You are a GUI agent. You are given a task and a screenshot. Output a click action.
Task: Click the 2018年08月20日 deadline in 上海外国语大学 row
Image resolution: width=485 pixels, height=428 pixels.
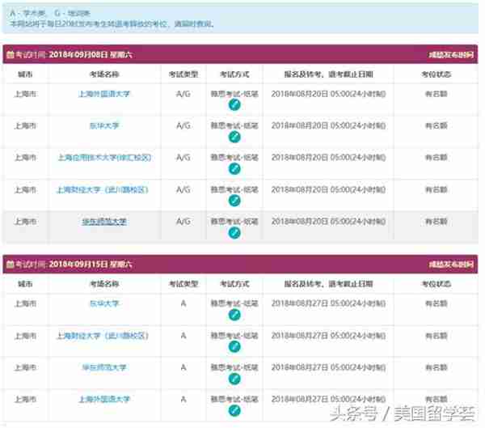(x=328, y=94)
